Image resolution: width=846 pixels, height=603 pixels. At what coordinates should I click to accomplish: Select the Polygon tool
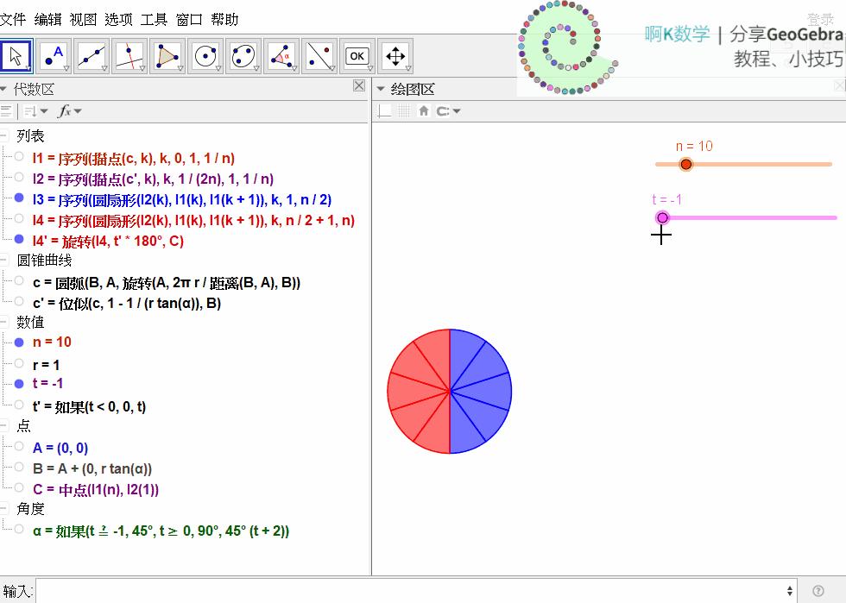point(167,56)
